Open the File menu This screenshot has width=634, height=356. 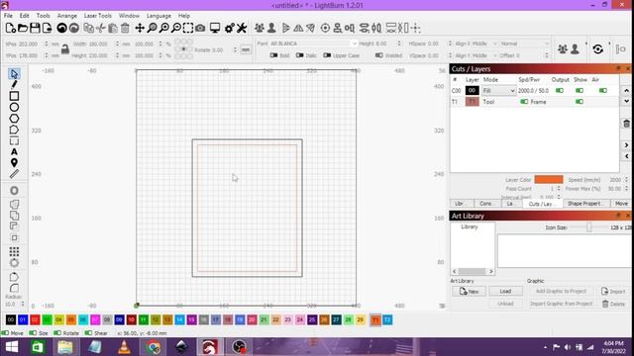point(8,16)
